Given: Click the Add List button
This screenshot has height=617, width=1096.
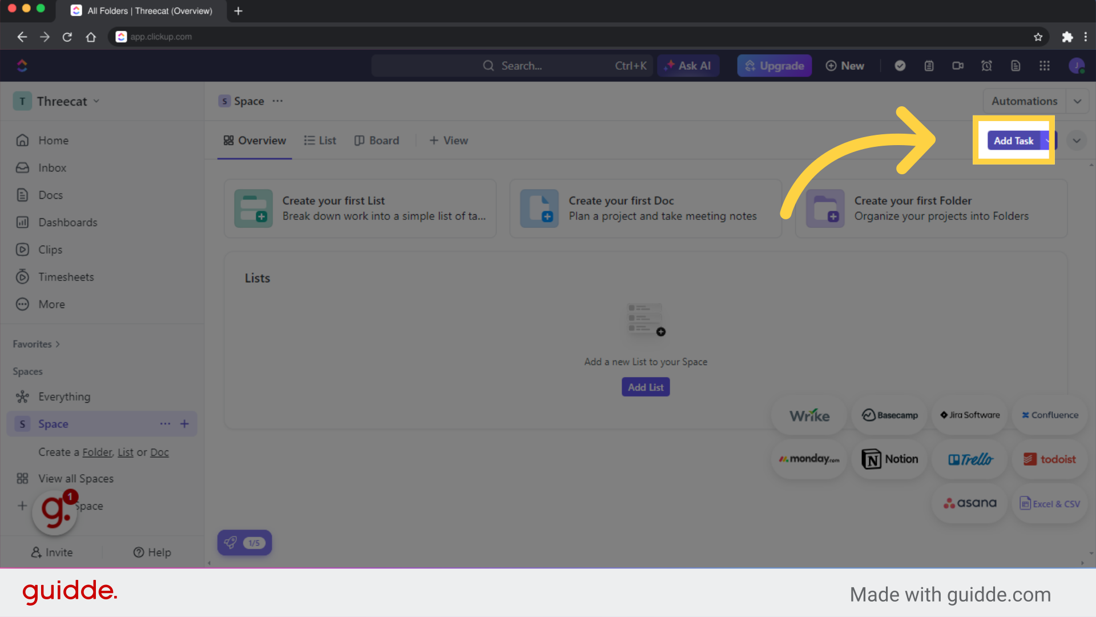Looking at the screenshot, I should click(x=646, y=387).
